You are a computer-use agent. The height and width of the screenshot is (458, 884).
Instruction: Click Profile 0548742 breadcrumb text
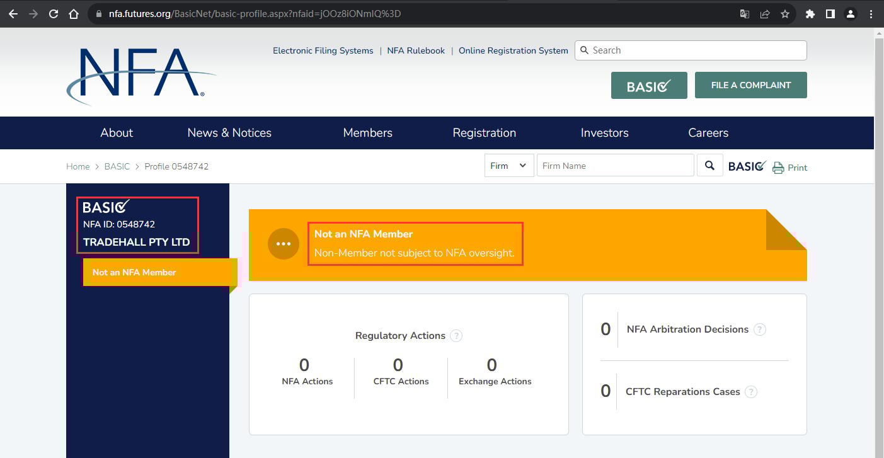pos(176,166)
